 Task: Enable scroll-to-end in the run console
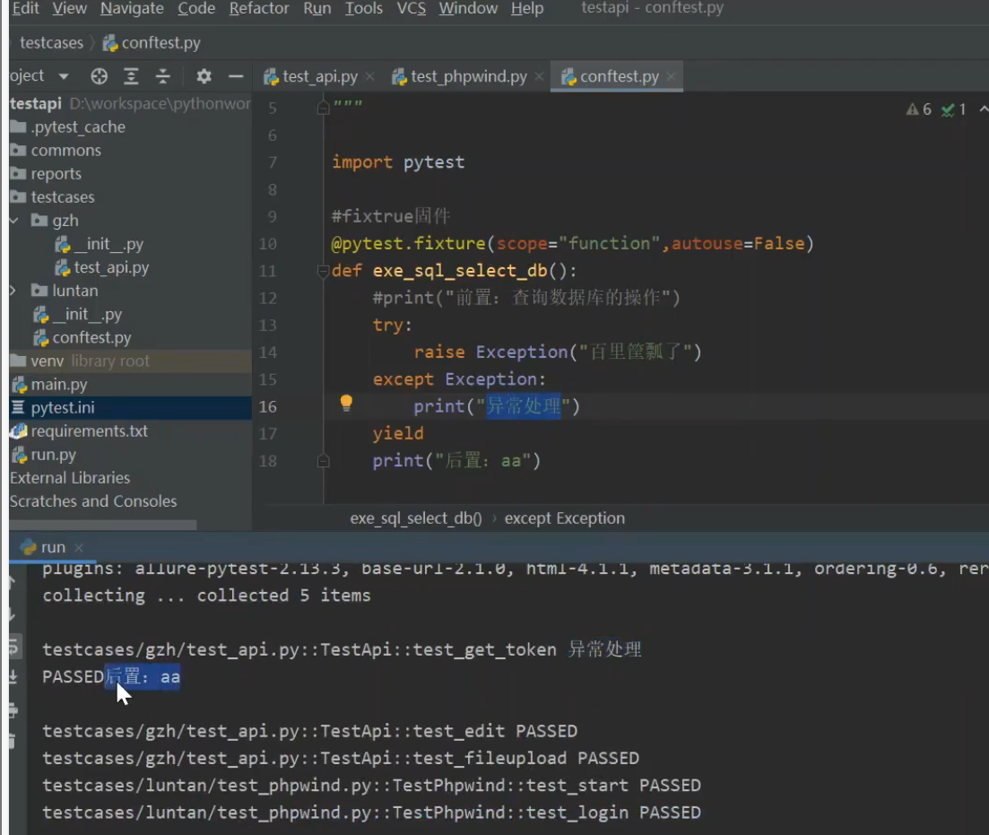(11, 674)
